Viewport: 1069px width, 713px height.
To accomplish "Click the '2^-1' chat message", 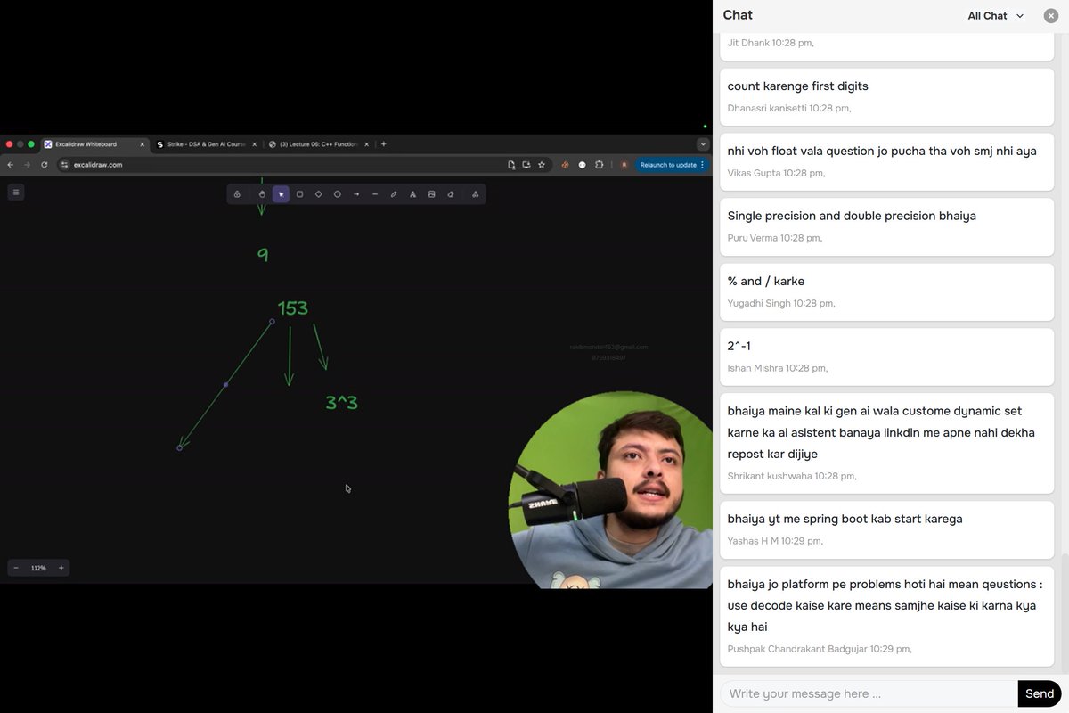I will click(x=886, y=356).
